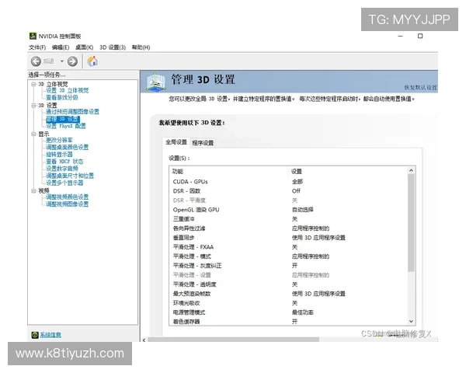This screenshot has height=373, width=466.
Task: Open the 桌面(K) menu
Action: (84, 47)
